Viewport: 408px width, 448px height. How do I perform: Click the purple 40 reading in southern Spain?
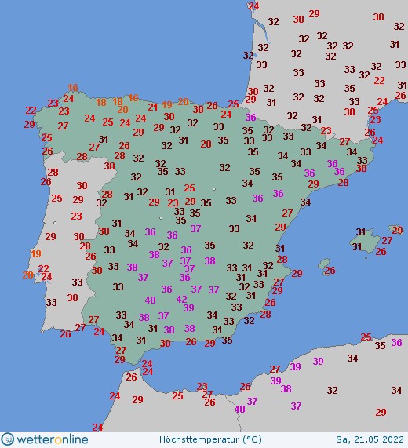[x=151, y=300]
